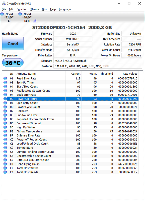Click status orb of Seek Error Rate row

pos(5,95)
